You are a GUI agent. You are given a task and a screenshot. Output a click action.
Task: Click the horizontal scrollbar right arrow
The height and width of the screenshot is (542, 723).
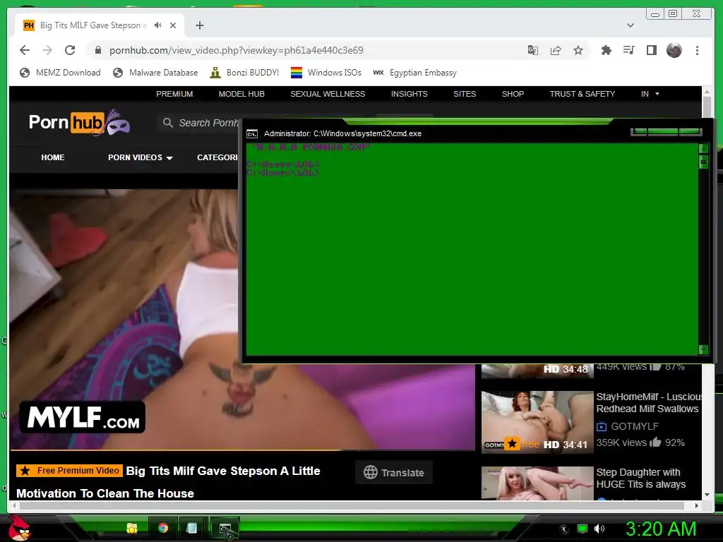click(696, 505)
